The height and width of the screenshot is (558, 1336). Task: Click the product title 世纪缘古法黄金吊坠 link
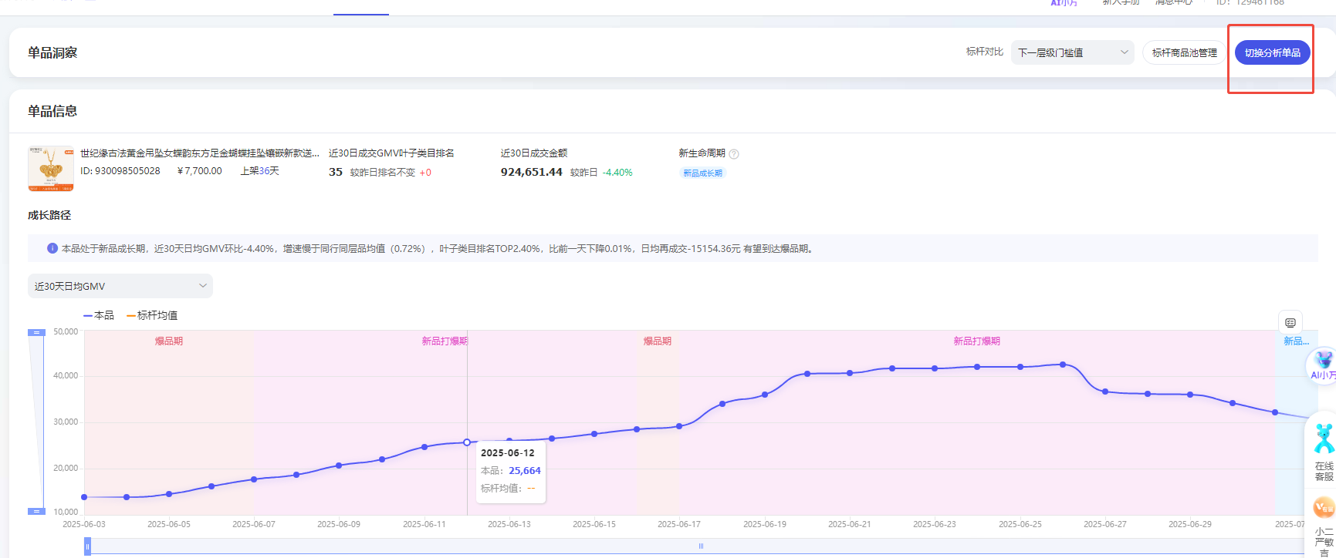click(x=199, y=153)
